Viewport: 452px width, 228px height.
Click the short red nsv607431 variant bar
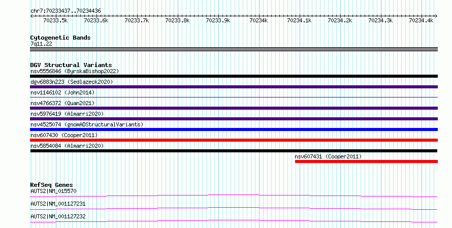[x=366, y=161]
